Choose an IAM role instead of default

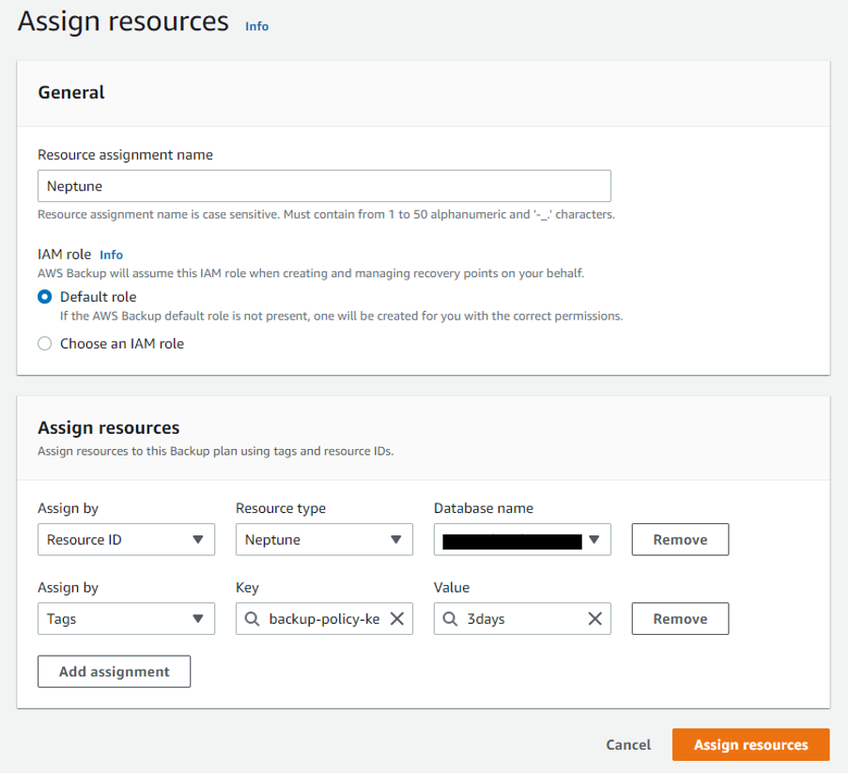pyautogui.click(x=44, y=343)
